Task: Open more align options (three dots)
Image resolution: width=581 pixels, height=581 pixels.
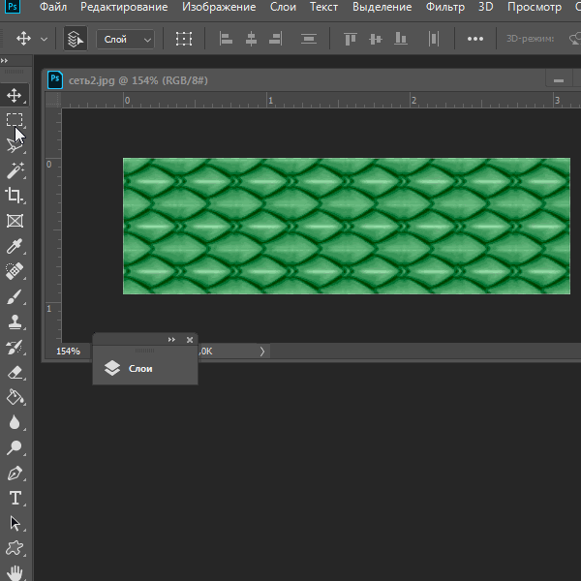Action: pos(475,39)
